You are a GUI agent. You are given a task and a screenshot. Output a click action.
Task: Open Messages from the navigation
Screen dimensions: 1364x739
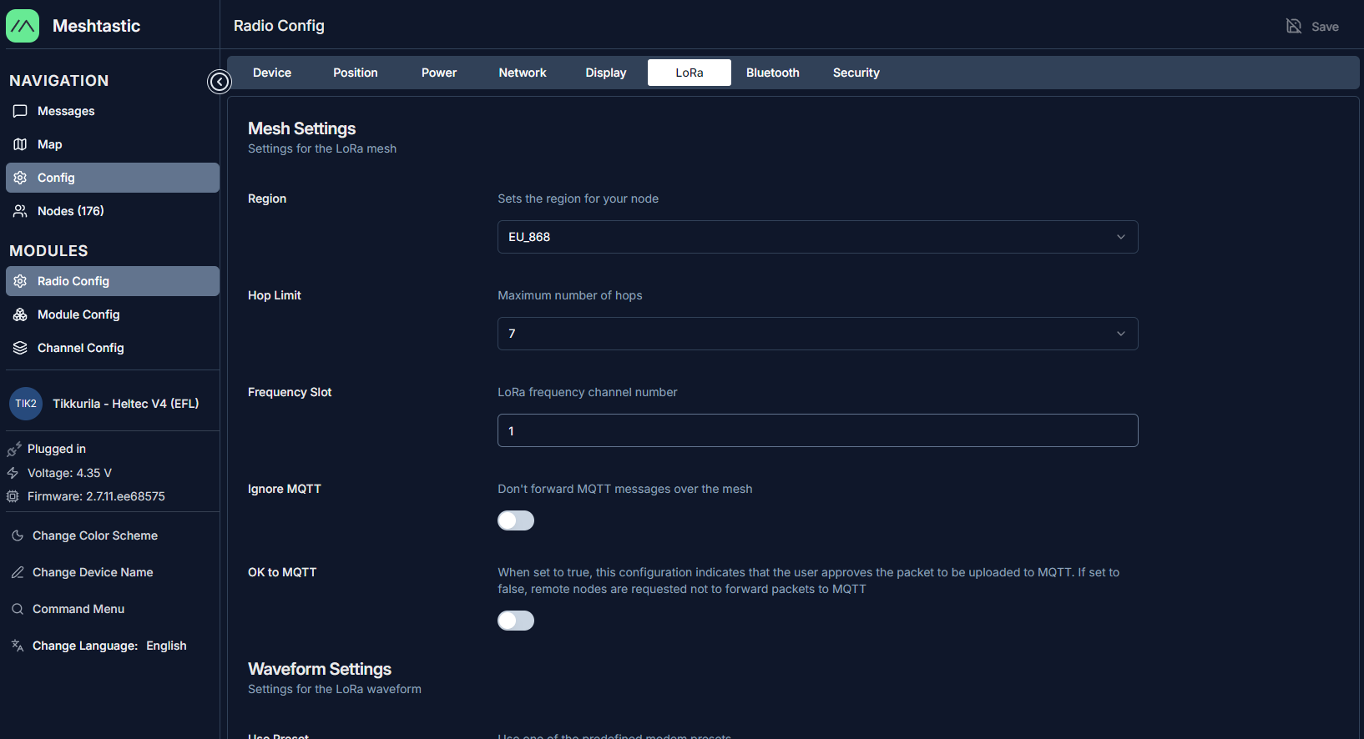[66, 111]
